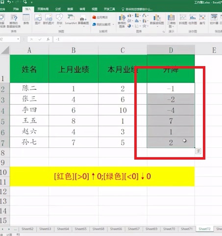Insert a surface or radar chart
The width and height of the screenshot is (222, 236).
(145, 26)
